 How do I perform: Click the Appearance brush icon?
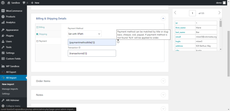tap(3, 30)
